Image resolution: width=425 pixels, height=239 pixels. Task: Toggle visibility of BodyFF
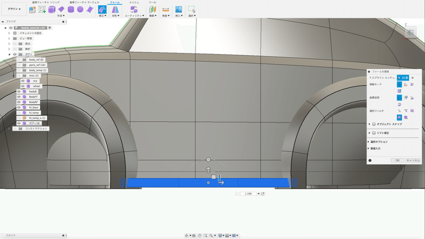tap(19, 97)
